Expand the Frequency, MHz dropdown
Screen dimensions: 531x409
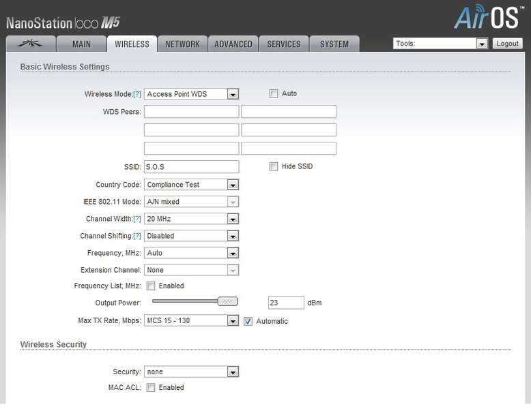tap(191, 253)
